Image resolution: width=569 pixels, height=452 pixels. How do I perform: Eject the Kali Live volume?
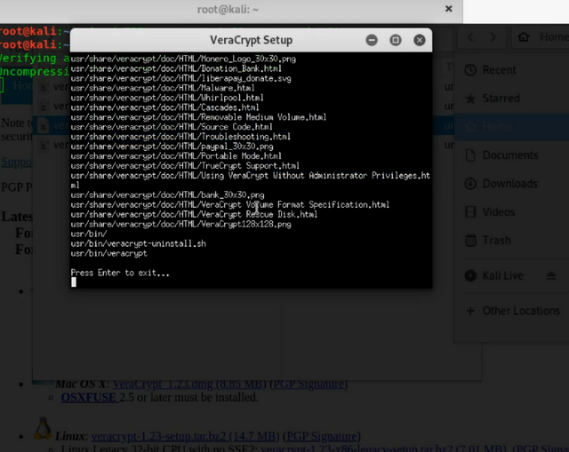pyautogui.click(x=551, y=275)
